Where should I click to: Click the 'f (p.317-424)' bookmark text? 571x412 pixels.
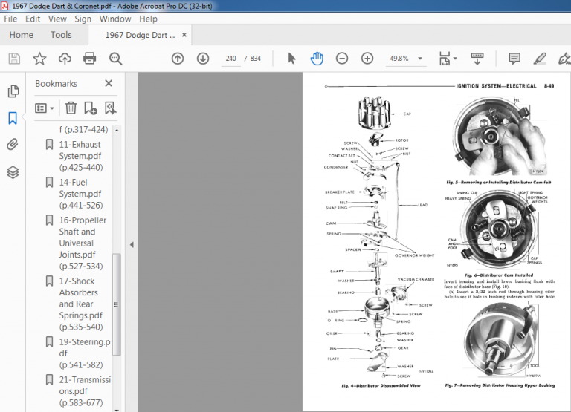(x=83, y=129)
